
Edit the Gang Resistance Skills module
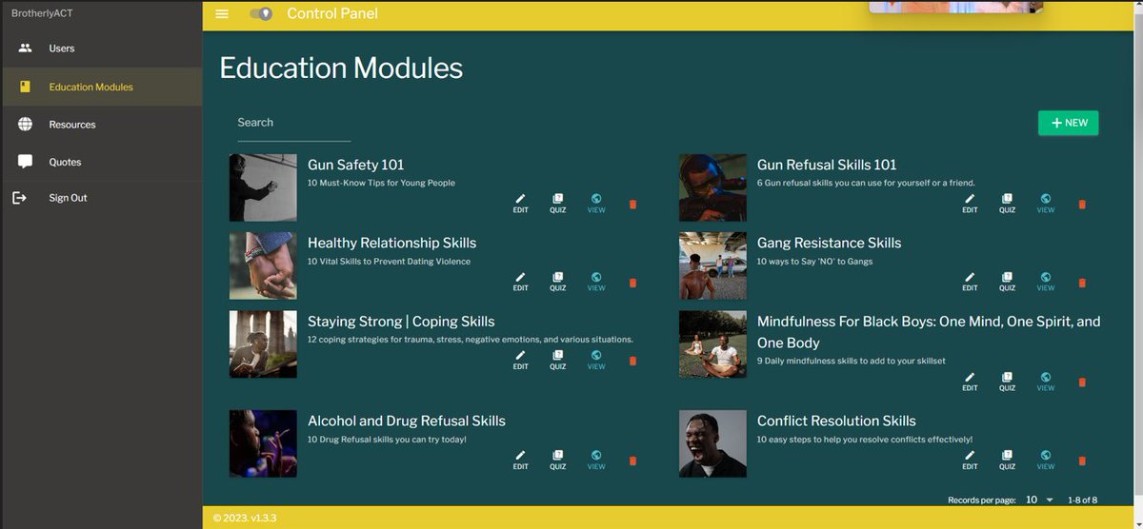pyautogui.click(x=970, y=282)
